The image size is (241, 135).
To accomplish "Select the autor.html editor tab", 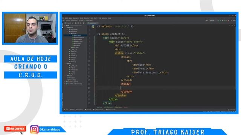I will (93, 23).
